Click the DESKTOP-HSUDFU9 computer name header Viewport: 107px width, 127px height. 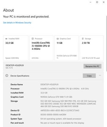coord(15,65)
